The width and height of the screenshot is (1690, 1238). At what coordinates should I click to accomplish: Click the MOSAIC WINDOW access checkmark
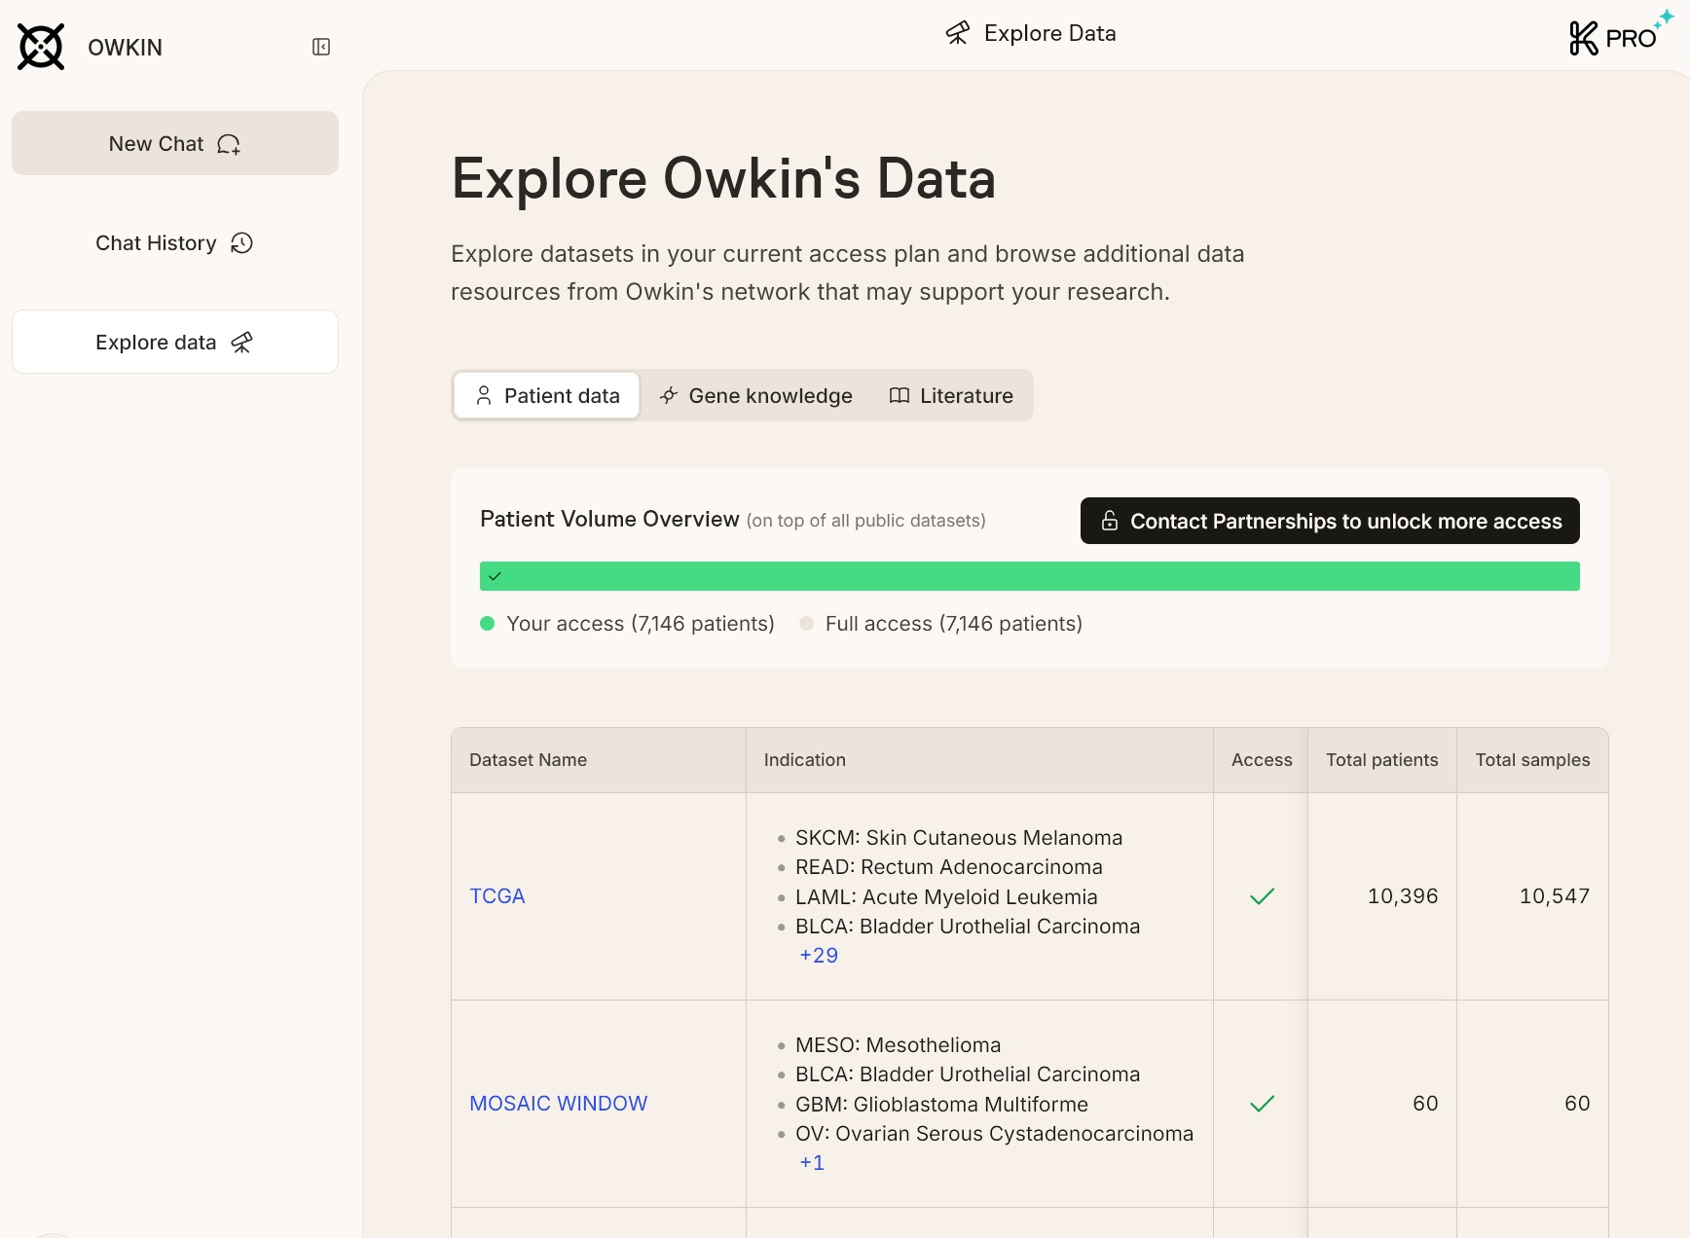(x=1262, y=1104)
